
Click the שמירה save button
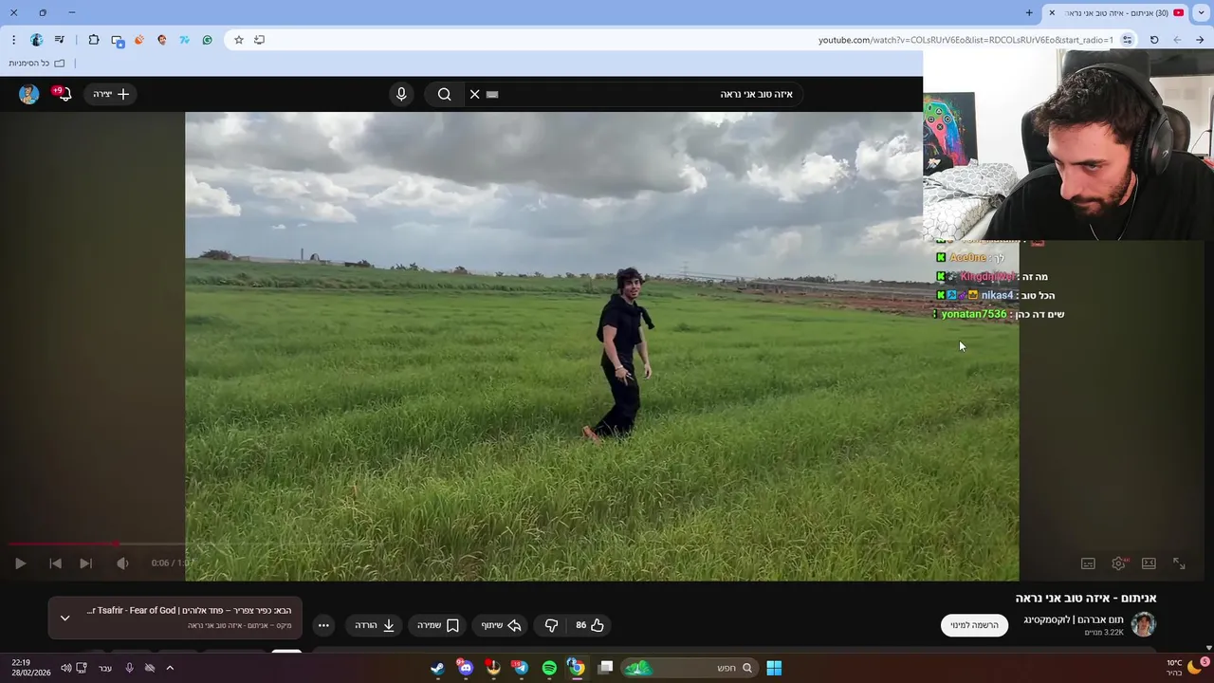438,625
